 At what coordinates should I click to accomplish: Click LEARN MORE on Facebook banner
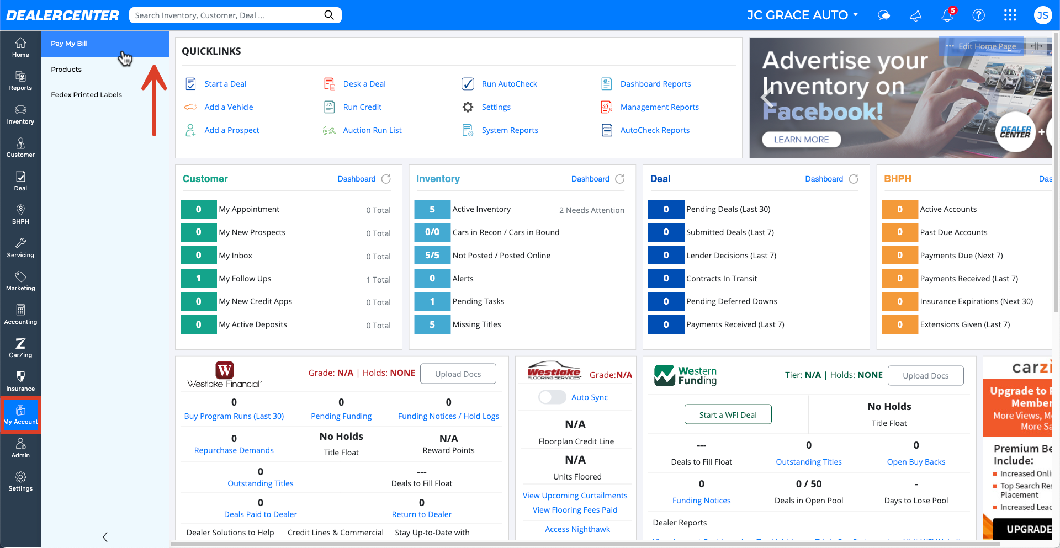click(801, 140)
